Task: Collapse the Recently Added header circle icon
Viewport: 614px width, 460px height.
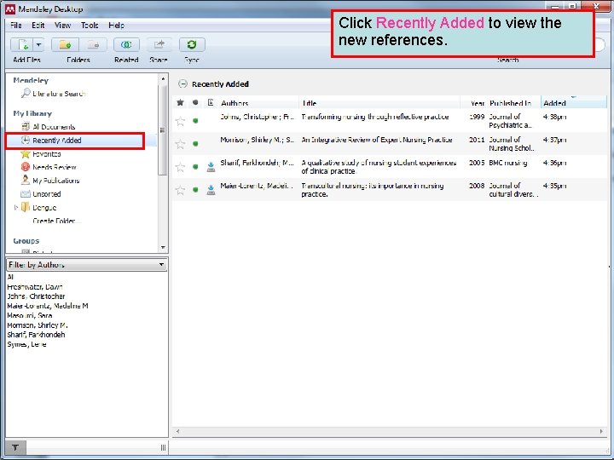Action: pos(182,83)
